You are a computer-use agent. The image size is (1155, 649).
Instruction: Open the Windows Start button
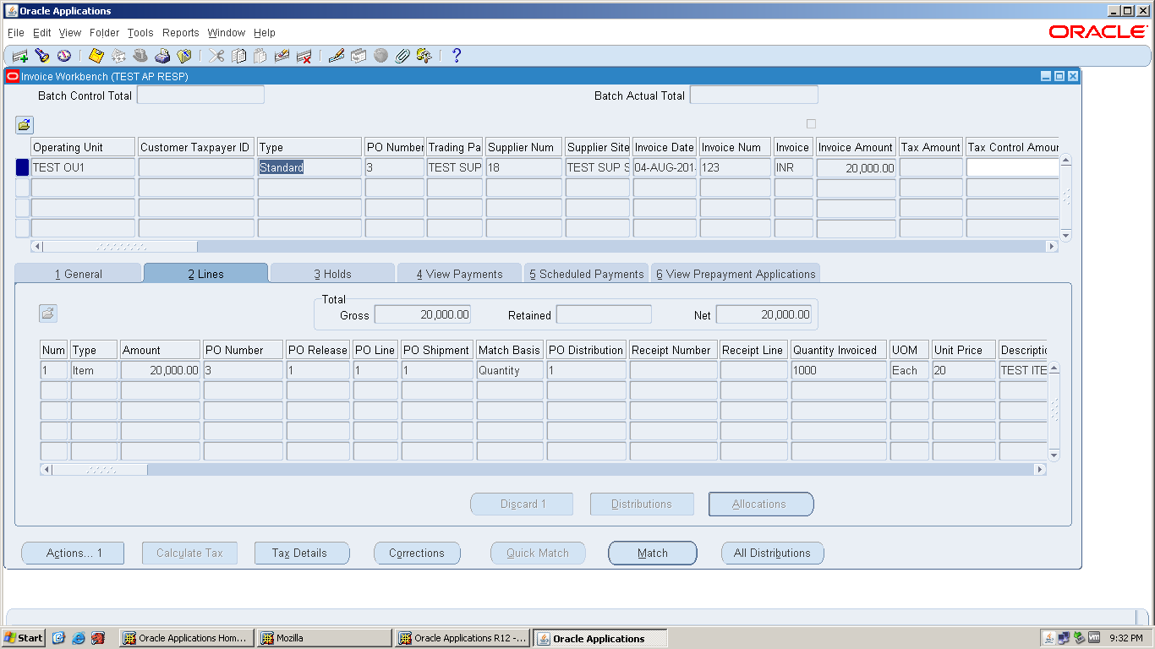[x=23, y=638]
